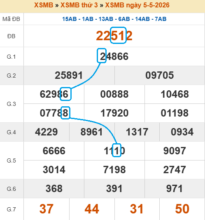Select G.4 number 8961
The width and height of the screenshot is (205, 220).
(92, 132)
